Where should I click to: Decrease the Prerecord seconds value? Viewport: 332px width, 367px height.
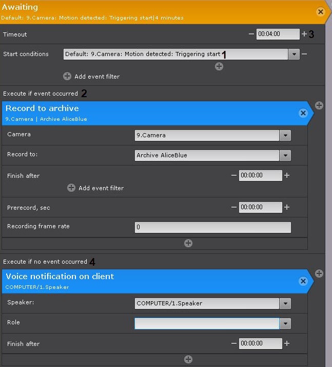click(x=234, y=207)
